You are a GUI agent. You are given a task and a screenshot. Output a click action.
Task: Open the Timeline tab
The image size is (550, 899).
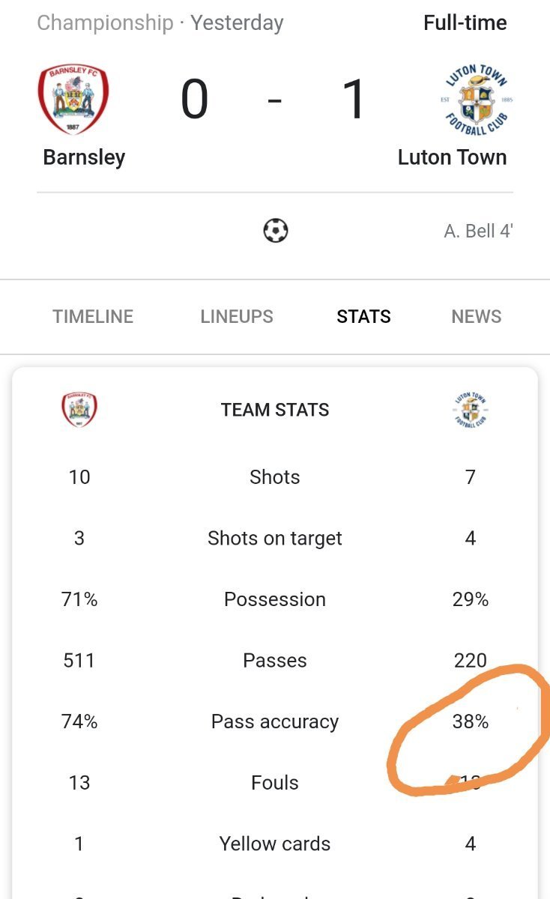(93, 316)
